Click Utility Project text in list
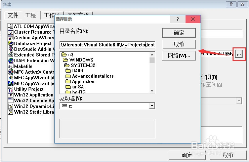 coord(29,89)
